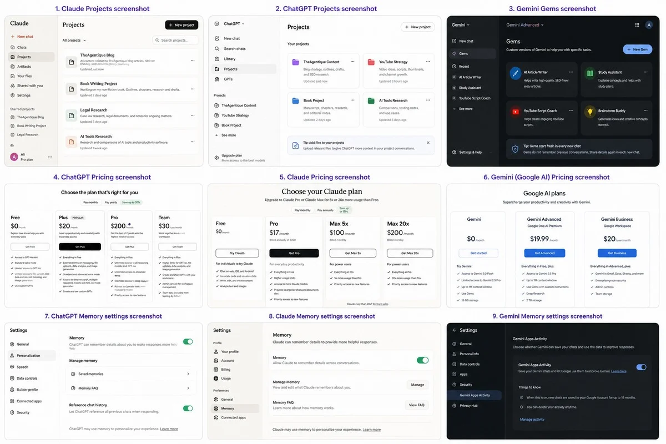The height and width of the screenshot is (444, 666).
Task: Open Privacy Hub in Gemini Settings
Action: 469,406
